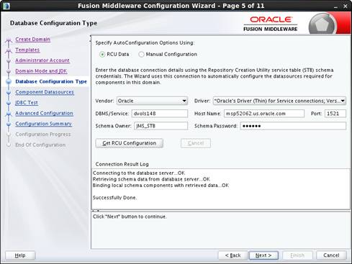The width and height of the screenshot is (352, 264).
Task: Click the Host Name input field
Action: 264,114
